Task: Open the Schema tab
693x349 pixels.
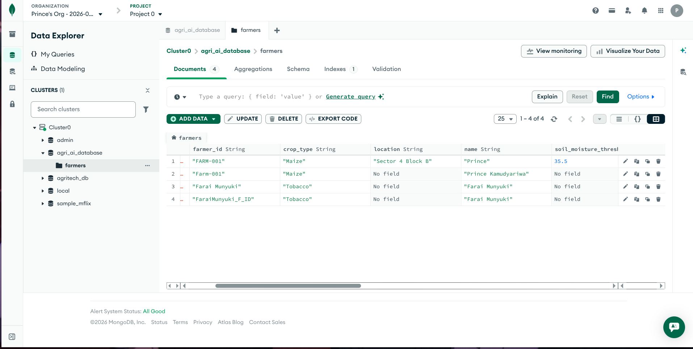Action: pos(298,69)
